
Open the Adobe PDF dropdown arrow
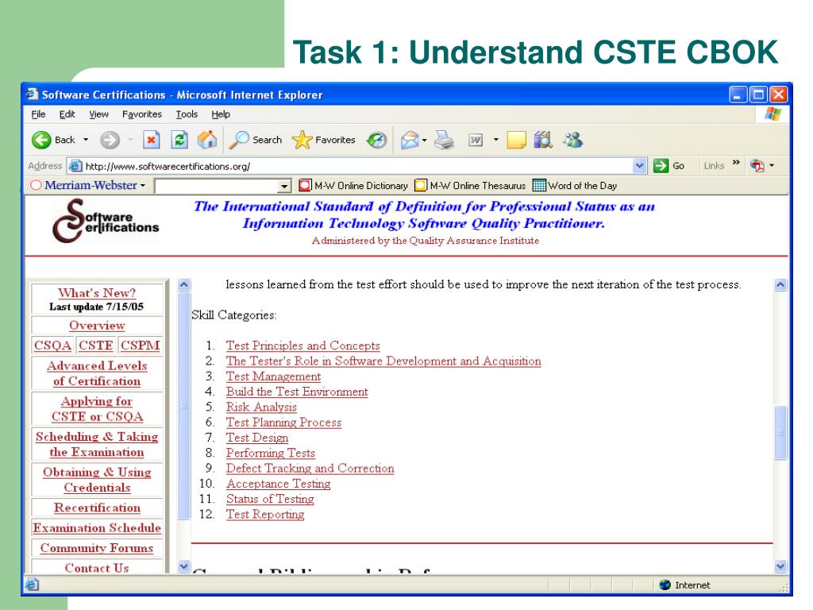tap(772, 166)
